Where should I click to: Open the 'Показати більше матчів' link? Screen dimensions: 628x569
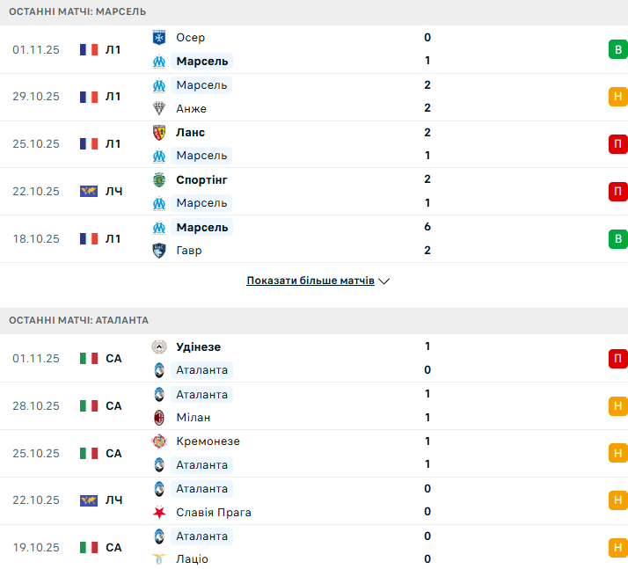click(310, 281)
